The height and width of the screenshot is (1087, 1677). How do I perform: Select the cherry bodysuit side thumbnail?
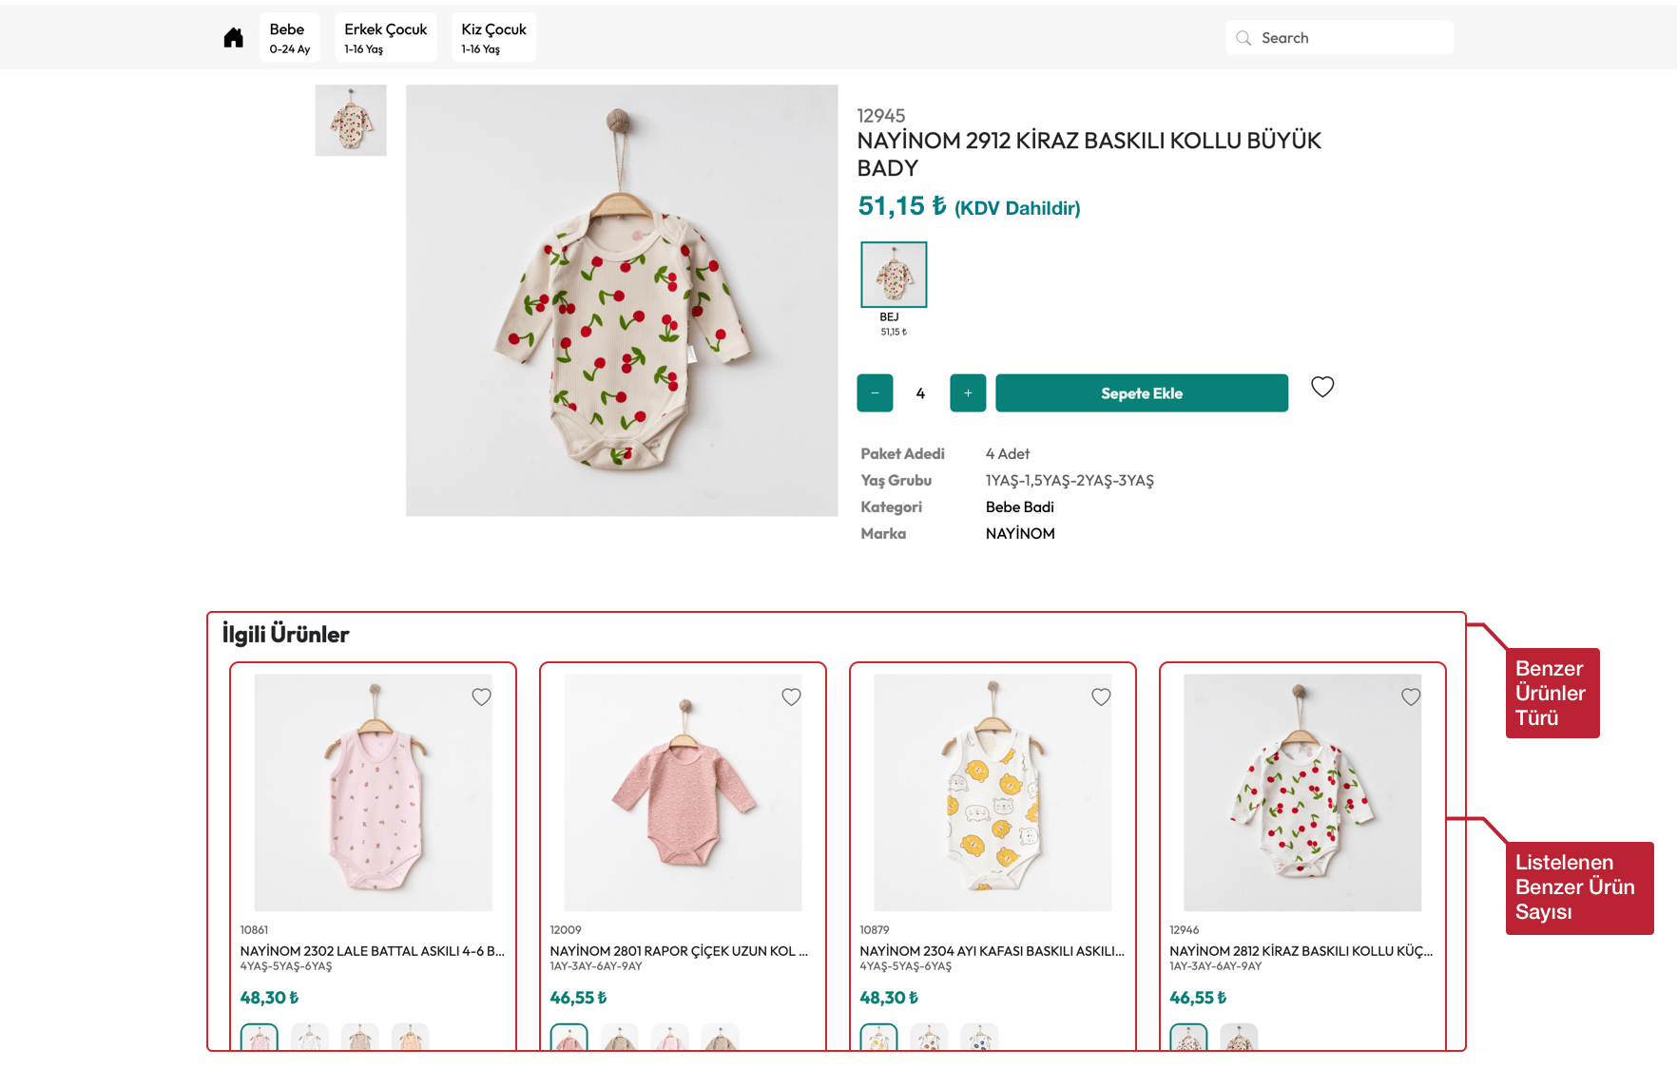coord(351,121)
